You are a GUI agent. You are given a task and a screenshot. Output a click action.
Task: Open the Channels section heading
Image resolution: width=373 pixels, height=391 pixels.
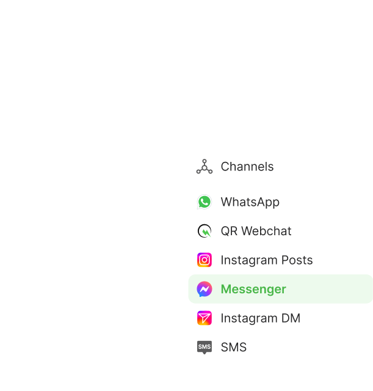247,166
